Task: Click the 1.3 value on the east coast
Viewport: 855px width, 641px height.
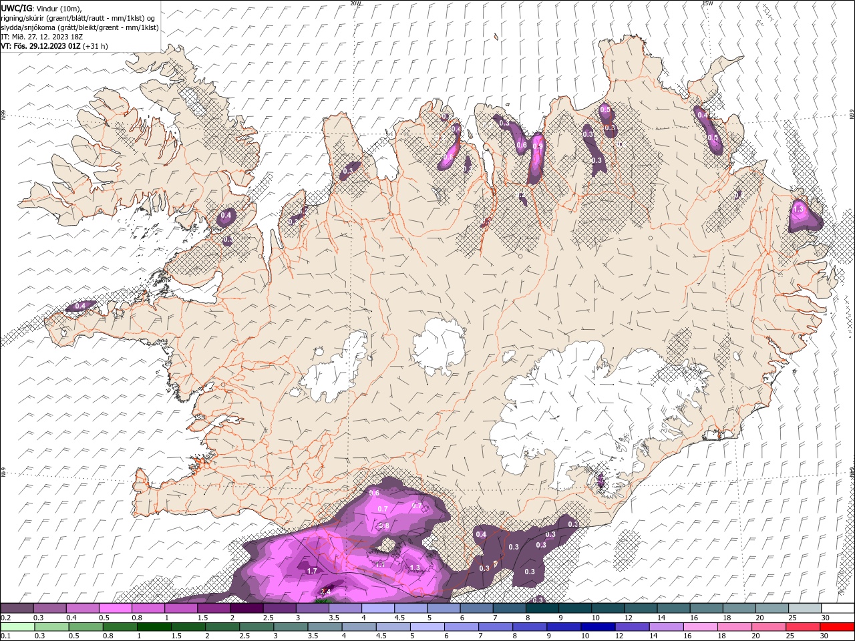Action: [x=798, y=209]
